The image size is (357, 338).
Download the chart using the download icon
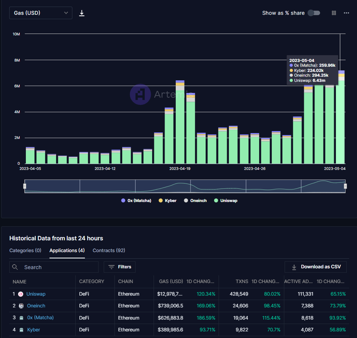pyautogui.click(x=82, y=13)
